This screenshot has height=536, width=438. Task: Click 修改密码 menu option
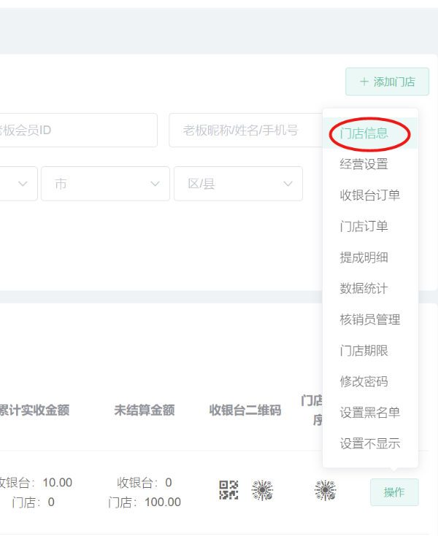(364, 381)
